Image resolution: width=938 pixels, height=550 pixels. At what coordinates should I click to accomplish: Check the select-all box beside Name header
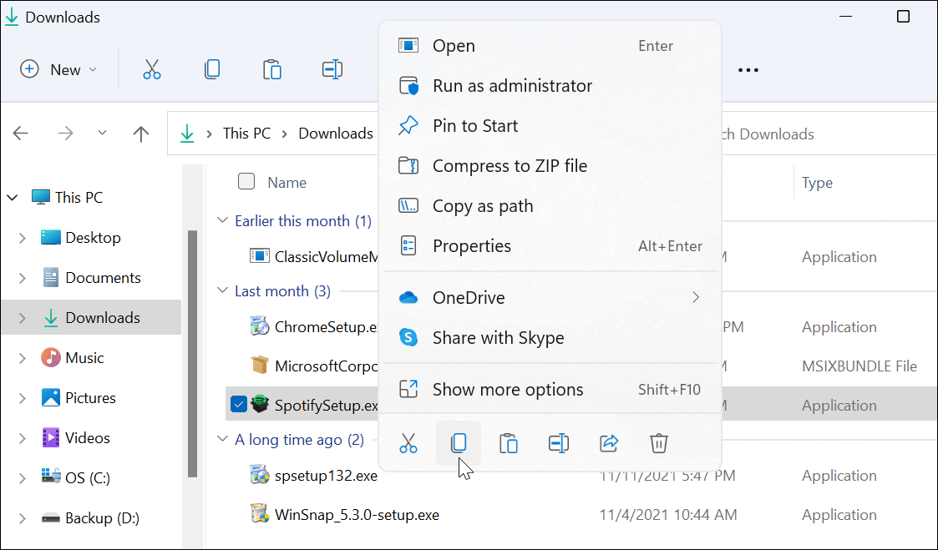coord(246,181)
